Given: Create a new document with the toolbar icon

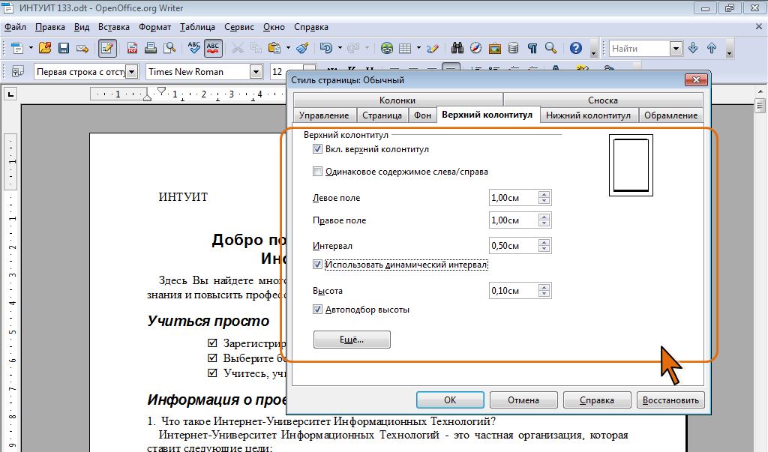Looking at the screenshot, I should click(17, 48).
